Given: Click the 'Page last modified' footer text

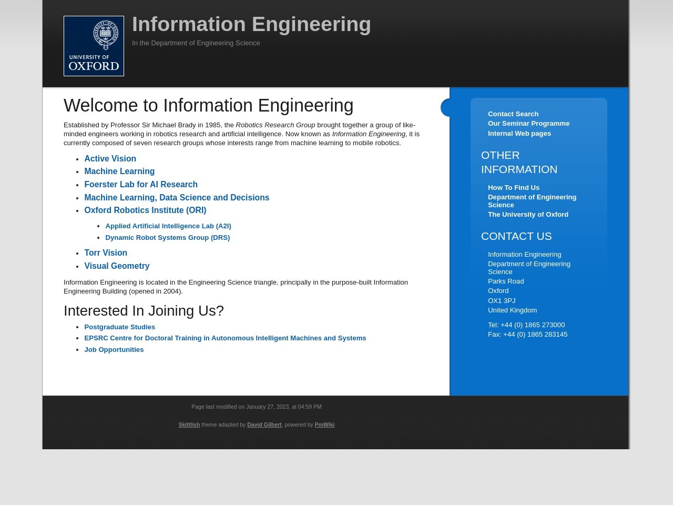Looking at the screenshot, I should click(257, 407).
